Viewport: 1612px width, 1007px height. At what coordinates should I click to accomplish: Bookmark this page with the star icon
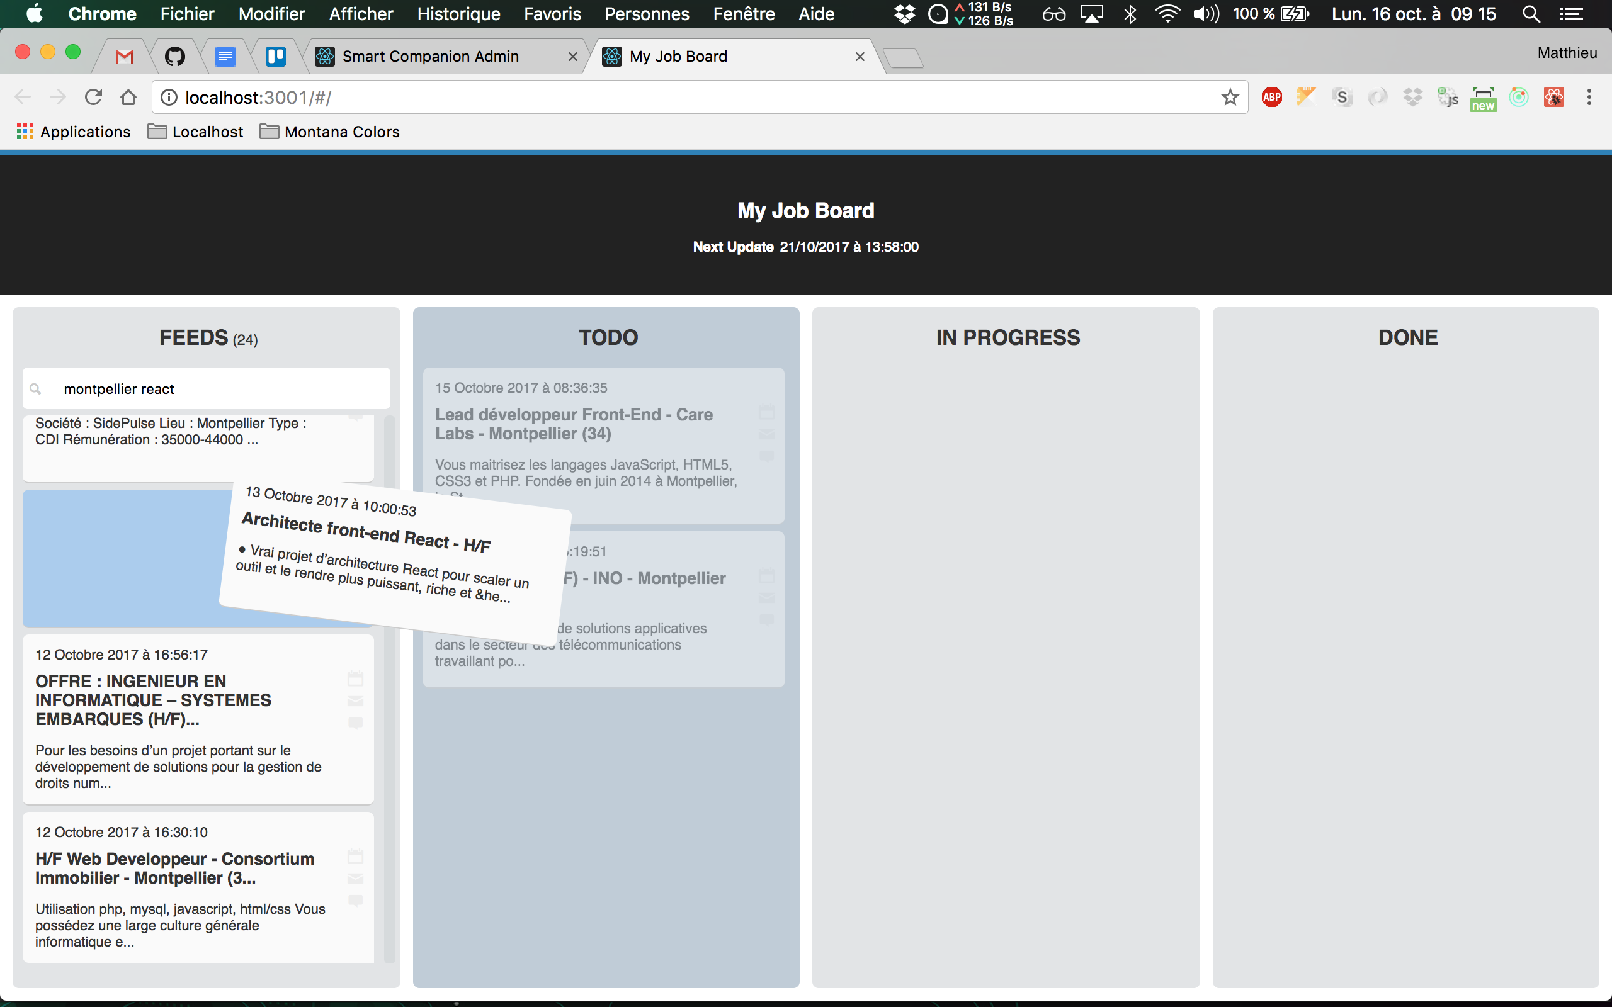click(x=1230, y=97)
